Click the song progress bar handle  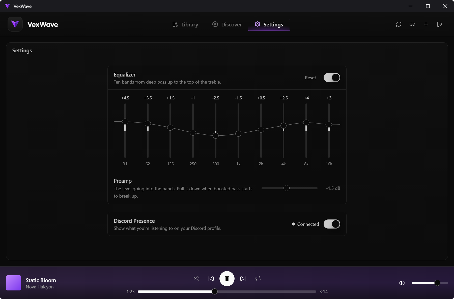point(215,291)
